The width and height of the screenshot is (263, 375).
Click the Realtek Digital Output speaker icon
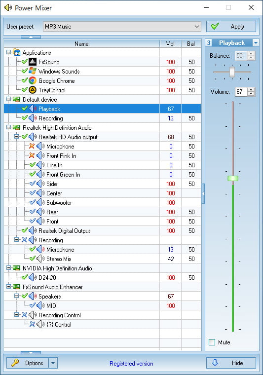(33, 230)
